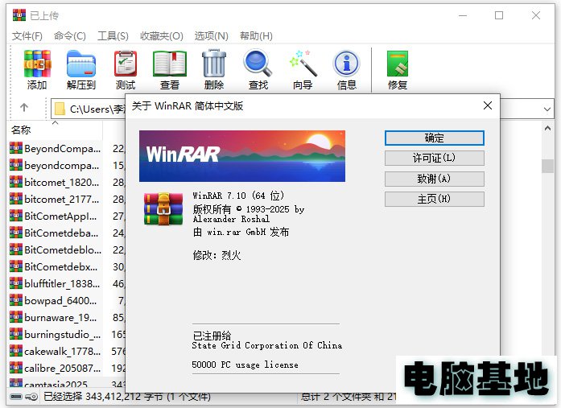Click archive icon next to BitCometAppl...

pyautogui.click(x=16, y=216)
